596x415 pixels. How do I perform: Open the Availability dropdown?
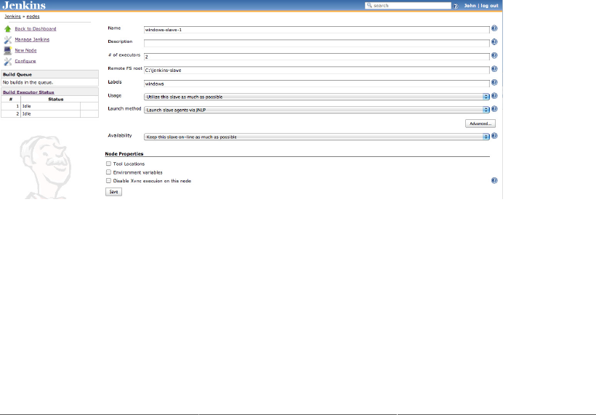317,137
